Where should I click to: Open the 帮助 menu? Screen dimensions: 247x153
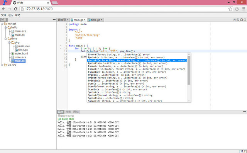coord(18,15)
